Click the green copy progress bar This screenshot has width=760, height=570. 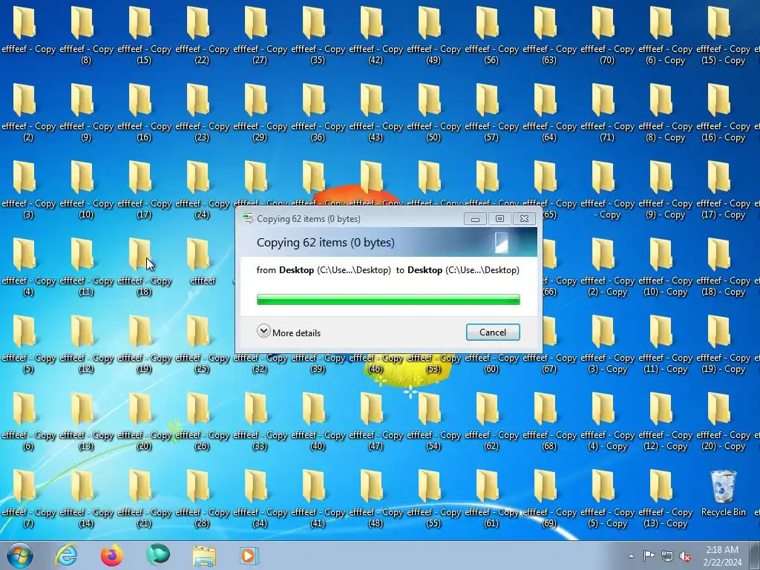pos(388,299)
